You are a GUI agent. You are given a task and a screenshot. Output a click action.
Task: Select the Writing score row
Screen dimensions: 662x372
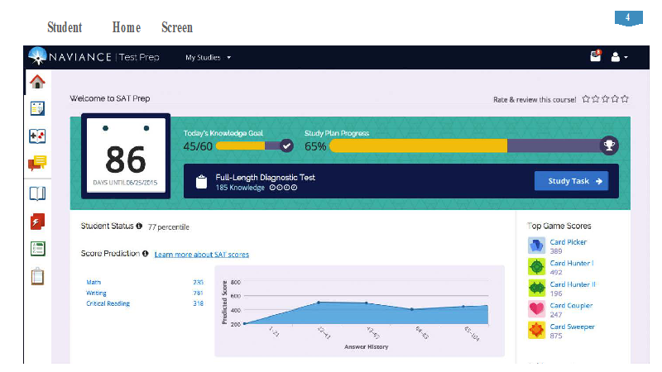(x=145, y=293)
